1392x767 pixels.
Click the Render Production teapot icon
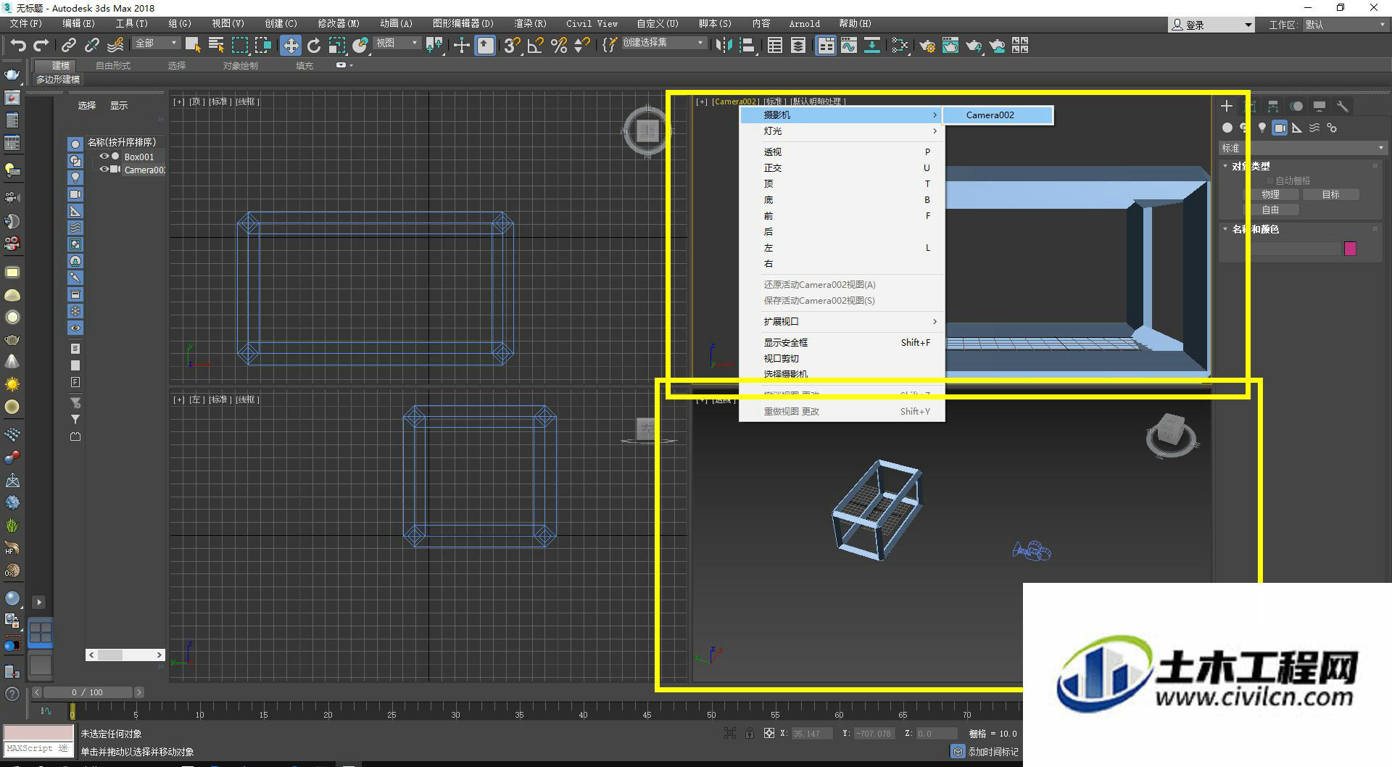click(974, 46)
